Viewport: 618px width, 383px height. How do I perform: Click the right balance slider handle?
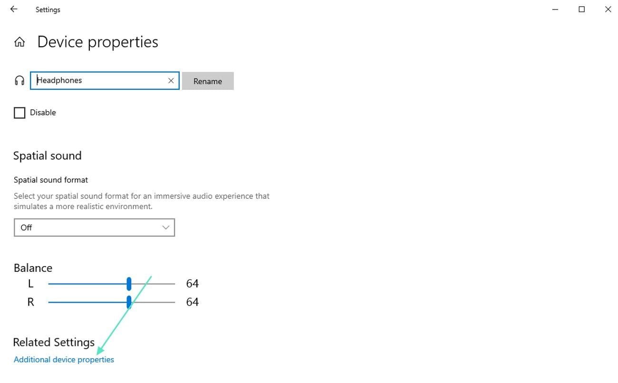pos(129,302)
